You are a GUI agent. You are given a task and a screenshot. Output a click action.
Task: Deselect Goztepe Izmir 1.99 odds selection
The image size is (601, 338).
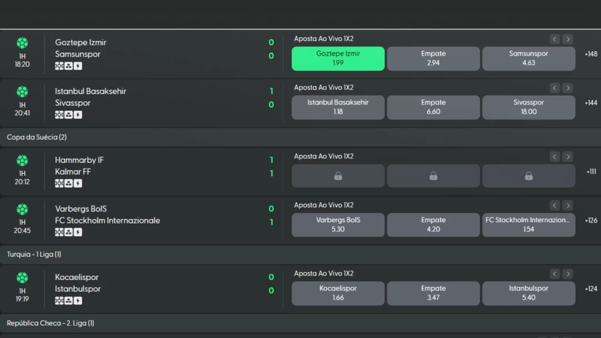[x=338, y=58]
